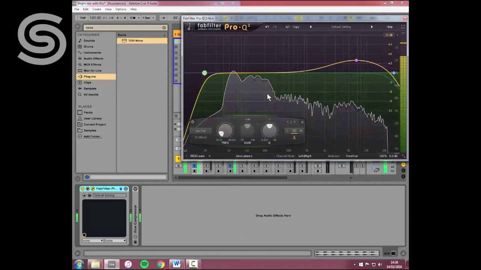
Task: Open the View menu
Action: [x=108, y=9]
